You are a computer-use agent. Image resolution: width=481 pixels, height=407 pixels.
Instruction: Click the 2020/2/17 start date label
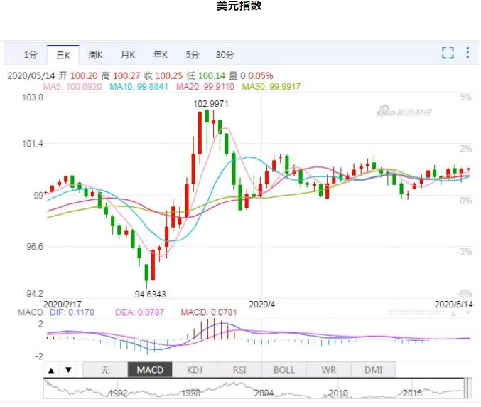click(63, 305)
